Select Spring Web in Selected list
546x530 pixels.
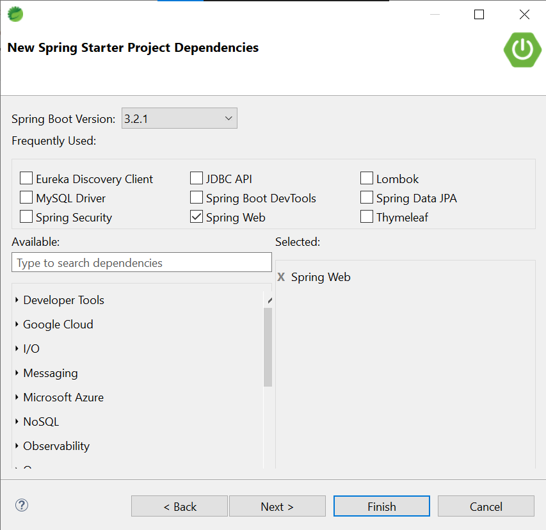[321, 277]
